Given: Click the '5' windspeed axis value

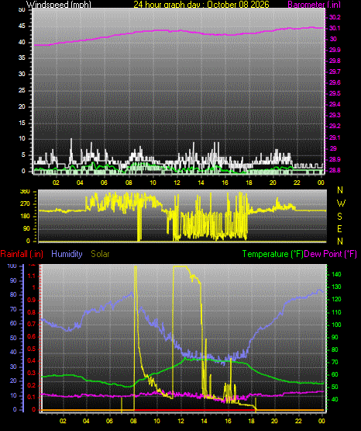Looking at the screenshot, I should pyautogui.click(x=23, y=155).
